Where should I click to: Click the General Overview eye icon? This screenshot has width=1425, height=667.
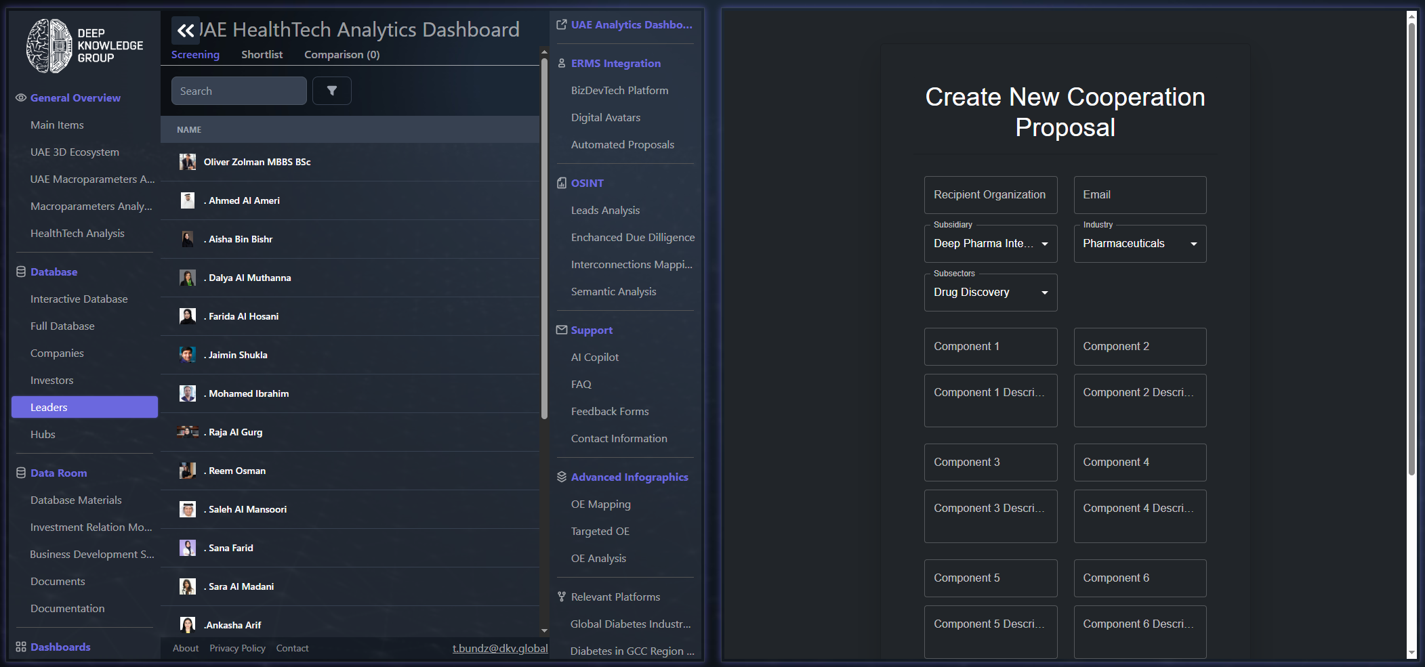21,98
